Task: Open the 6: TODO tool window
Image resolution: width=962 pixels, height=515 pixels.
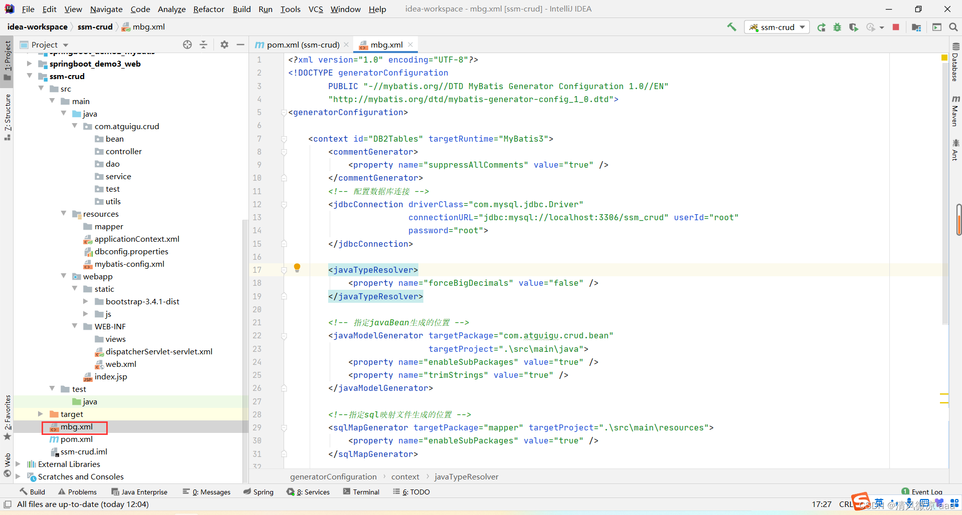Action: click(x=411, y=492)
